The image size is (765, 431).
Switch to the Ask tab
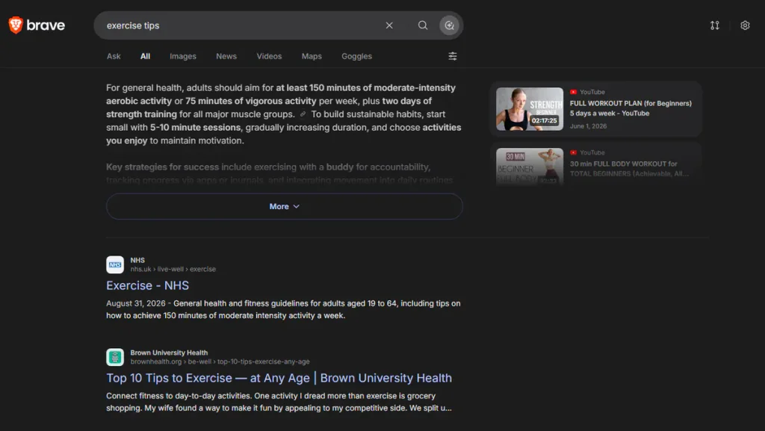(x=114, y=56)
